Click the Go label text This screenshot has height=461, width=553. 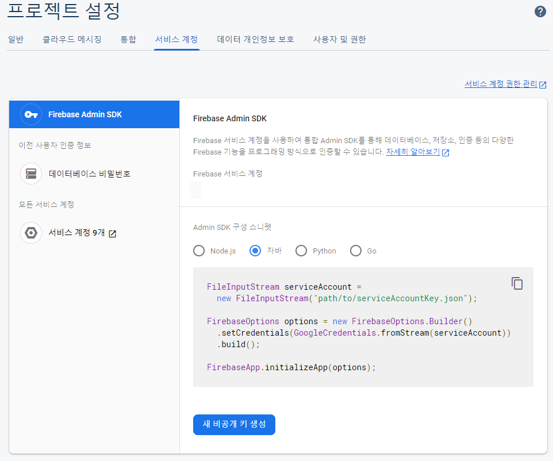(x=372, y=251)
